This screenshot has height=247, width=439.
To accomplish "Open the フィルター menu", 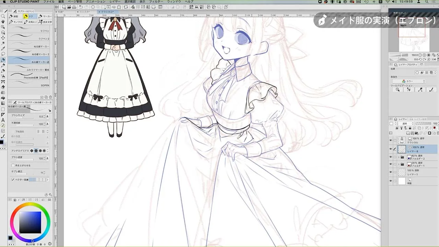I will coord(156,2).
